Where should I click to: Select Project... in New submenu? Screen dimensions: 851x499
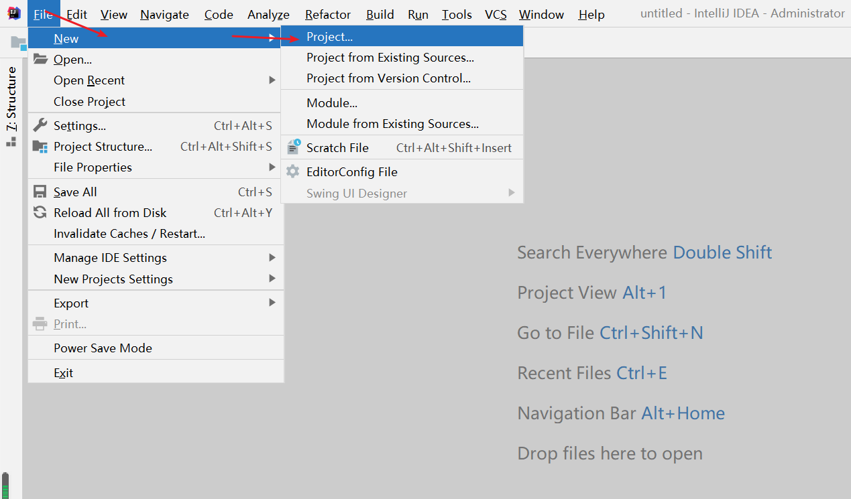click(x=402, y=36)
